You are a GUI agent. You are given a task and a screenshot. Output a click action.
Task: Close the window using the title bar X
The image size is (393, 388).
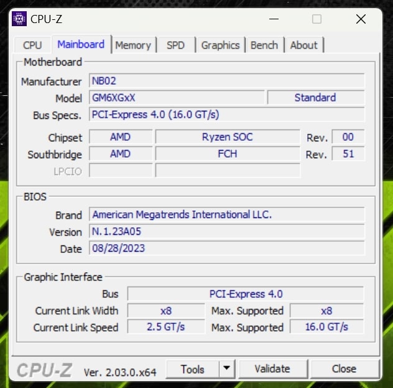(x=361, y=19)
